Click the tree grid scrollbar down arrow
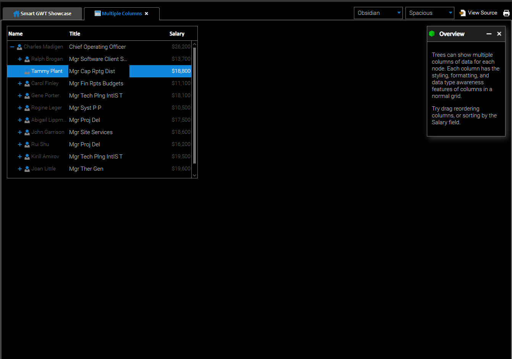Screen dimensions: 512x359 (194, 175)
